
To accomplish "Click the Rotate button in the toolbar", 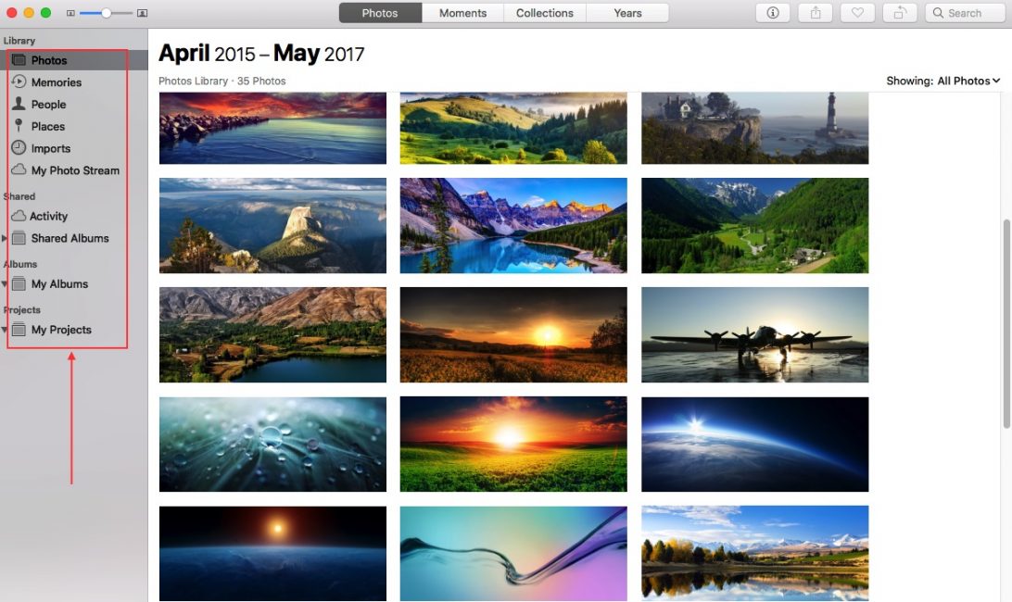I will coord(900,13).
